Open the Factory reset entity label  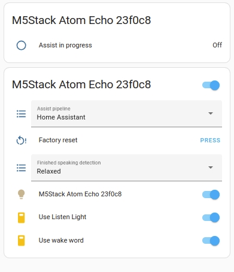coord(58,140)
